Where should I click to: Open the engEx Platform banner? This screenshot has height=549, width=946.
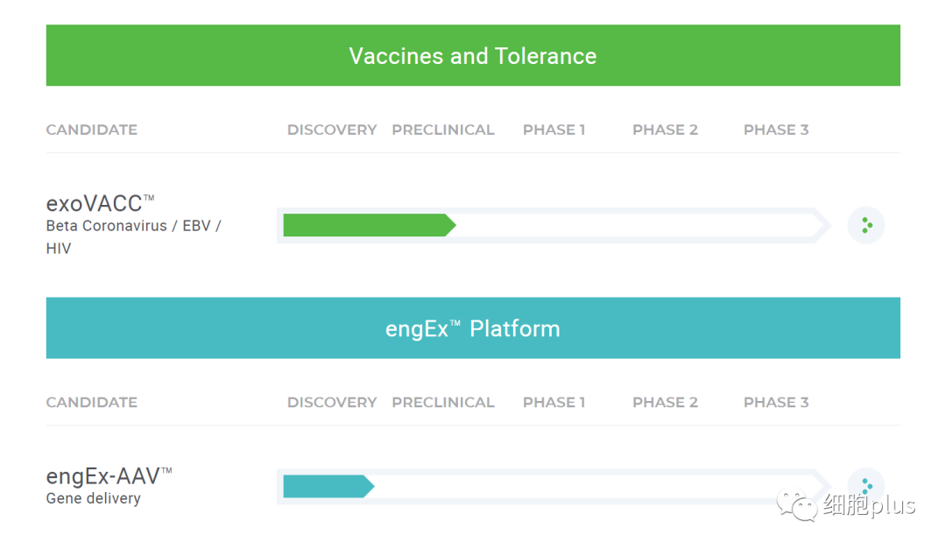tap(473, 328)
